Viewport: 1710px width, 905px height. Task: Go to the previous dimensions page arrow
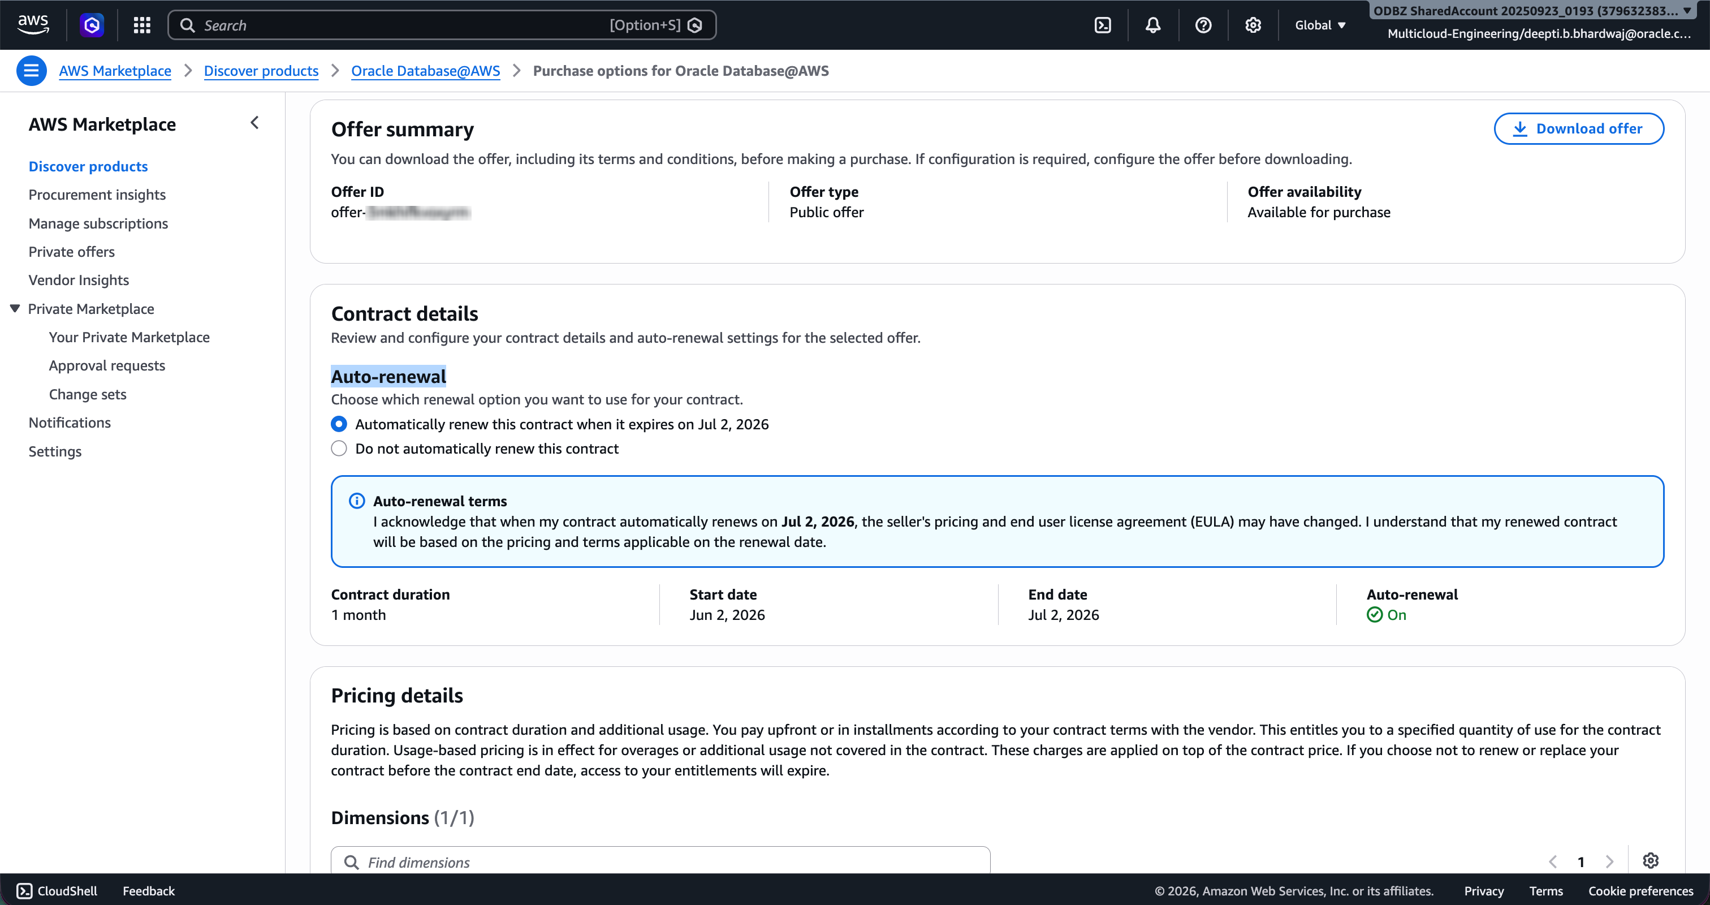coord(1553,862)
